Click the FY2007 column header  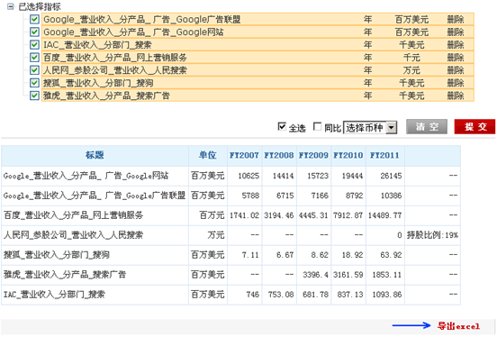pyautogui.click(x=244, y=155)
